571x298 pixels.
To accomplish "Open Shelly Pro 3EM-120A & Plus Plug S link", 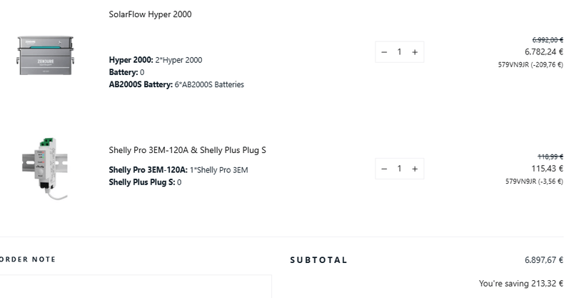I will click(187, 150).
